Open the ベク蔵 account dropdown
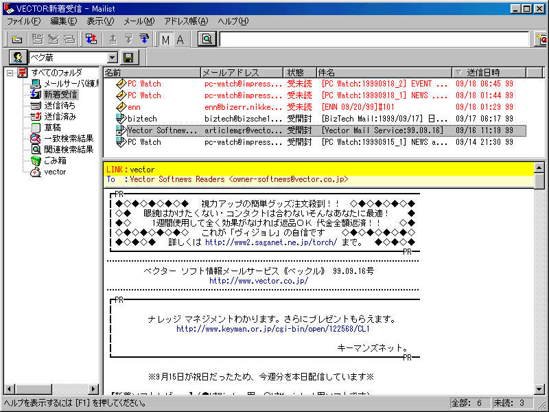Image resolution: width=549 pixels, height=412 pixels. click(x=112, y=58)
